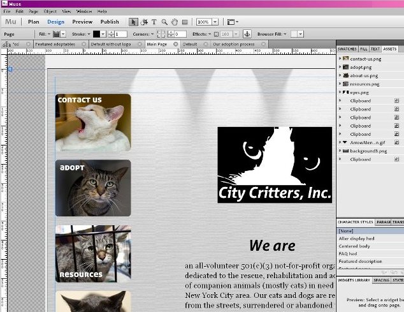Select the Selection arrow tool
Image resolution: width=404 pixels, height=312 pixels.
134,22
